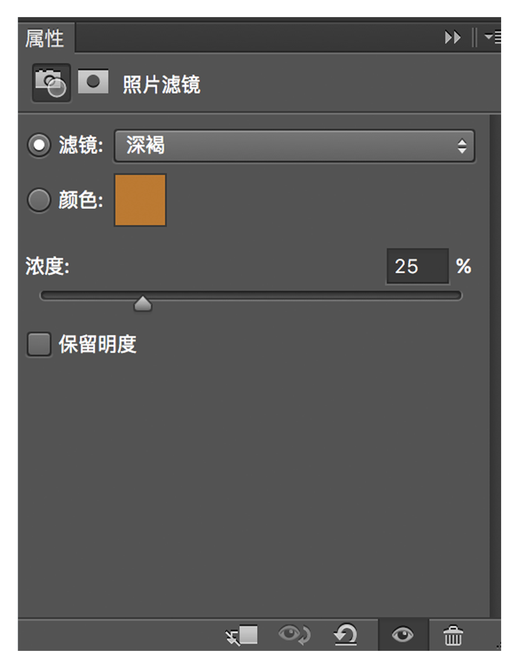Screen dimensions: 524x670
Task: Click the view previous state icon
Action: [294, 635]
